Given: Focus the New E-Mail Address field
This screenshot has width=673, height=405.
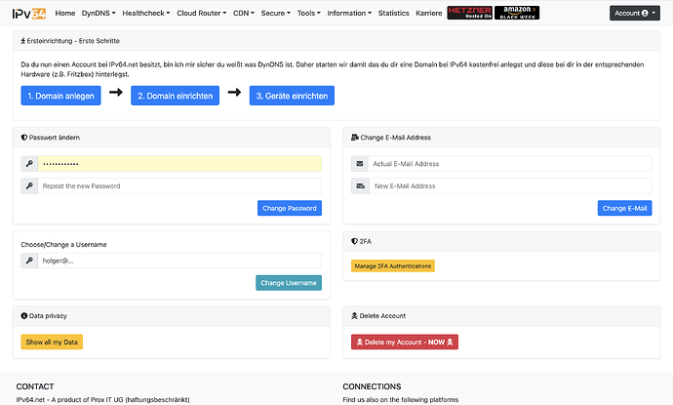Looking at the screenshot, I should coord(510,185).
